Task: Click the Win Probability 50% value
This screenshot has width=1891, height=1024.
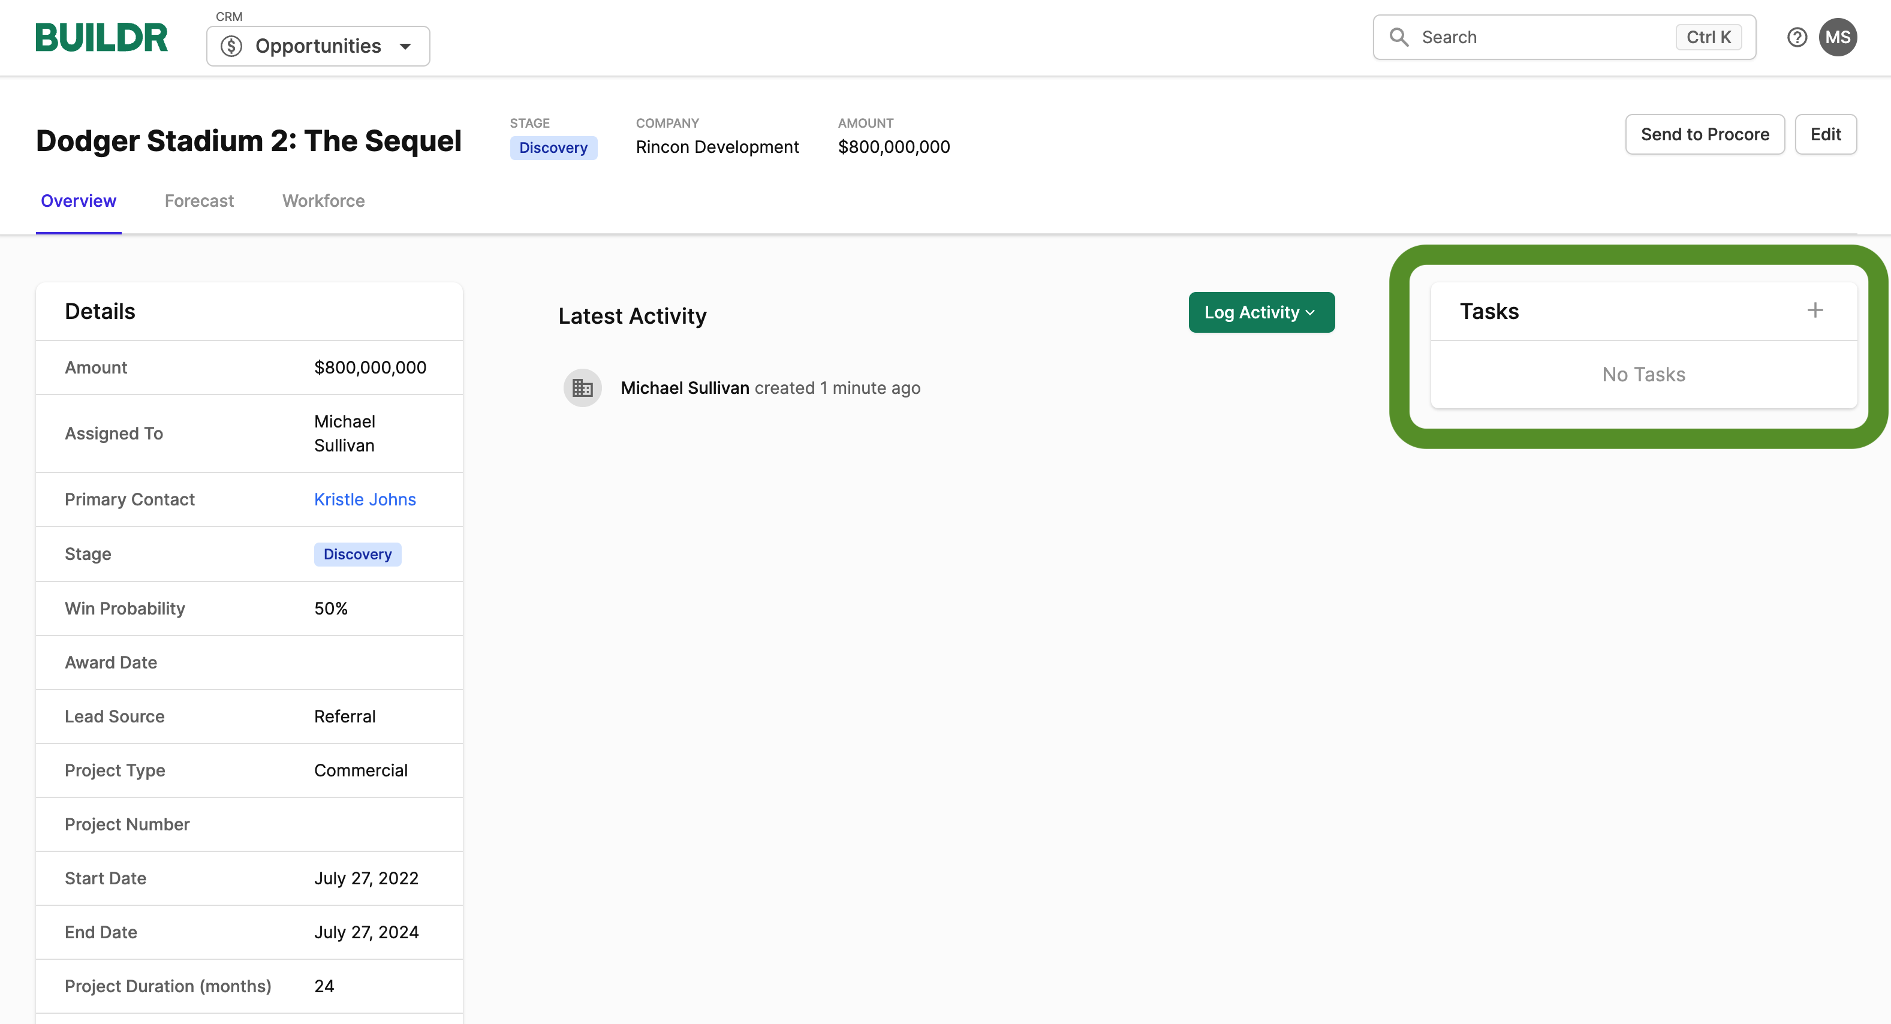Action: point(330,609)
